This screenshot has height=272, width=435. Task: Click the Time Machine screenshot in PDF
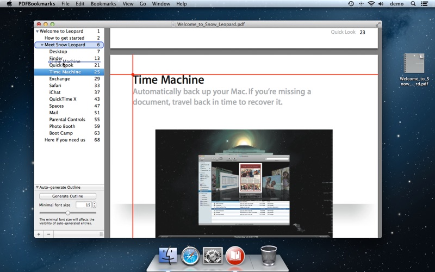pyautogui.click(x=244, y=183)
